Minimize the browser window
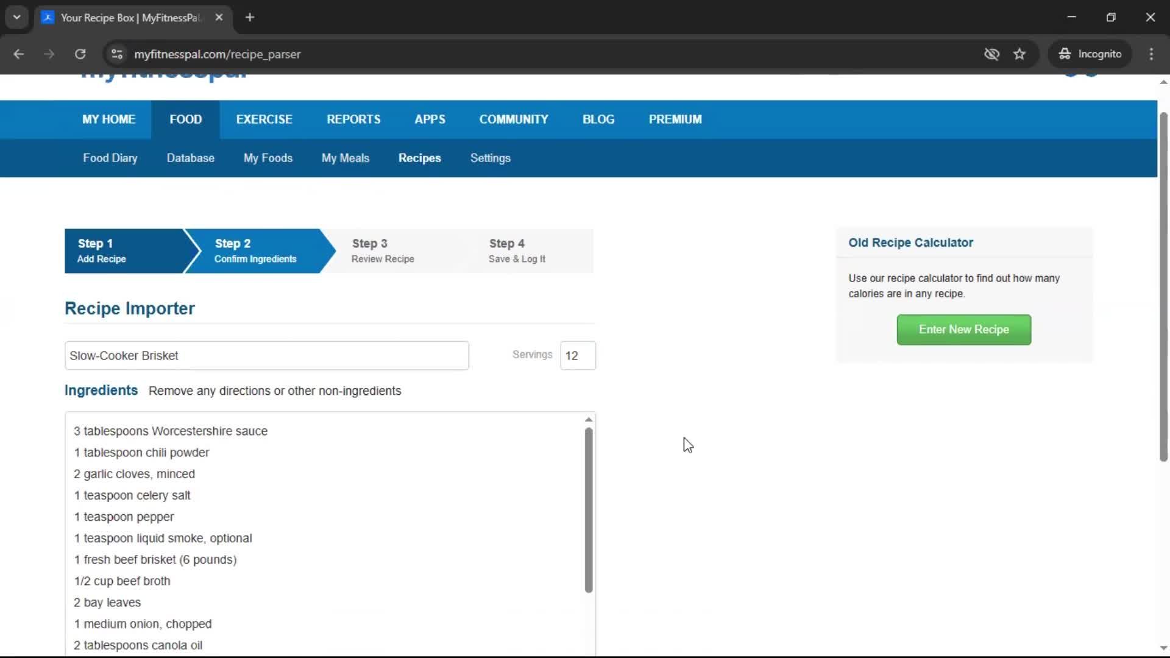The image size is (1170, 658). coord(1071,17)
